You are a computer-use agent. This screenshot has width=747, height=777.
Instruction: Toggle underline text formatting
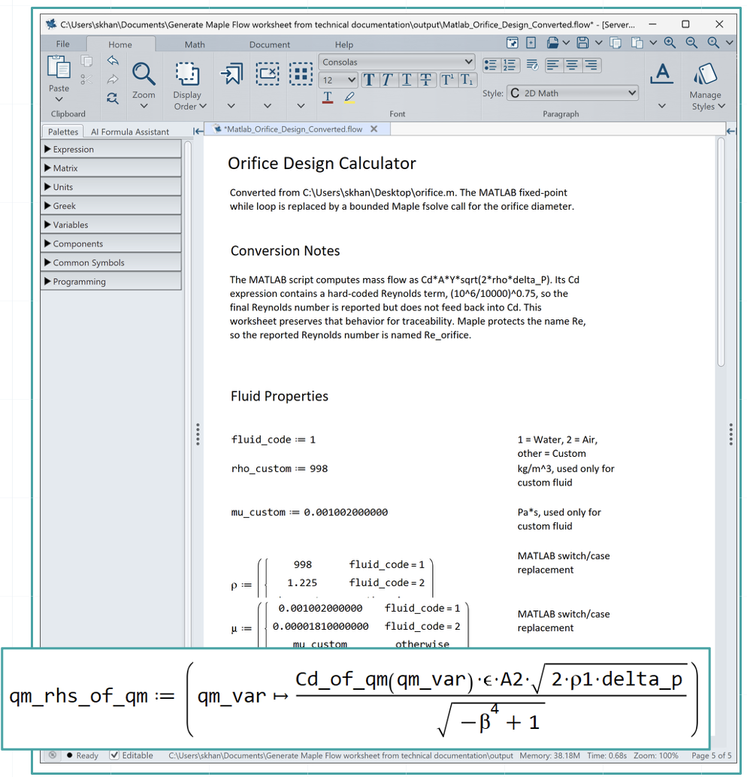point(407,80)
